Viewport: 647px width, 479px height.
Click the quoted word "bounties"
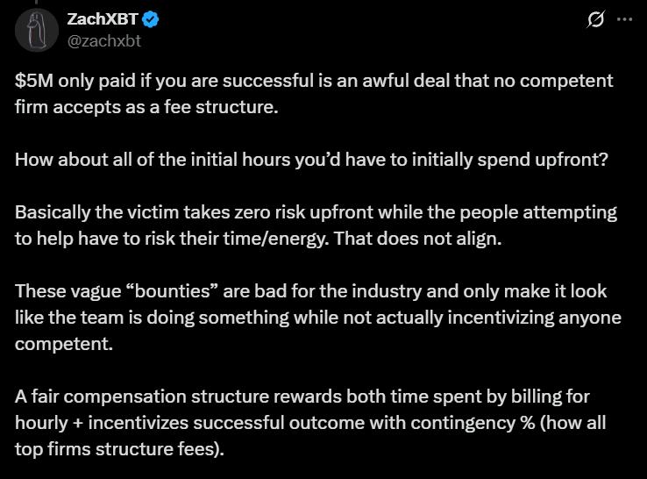click(171, 291)
